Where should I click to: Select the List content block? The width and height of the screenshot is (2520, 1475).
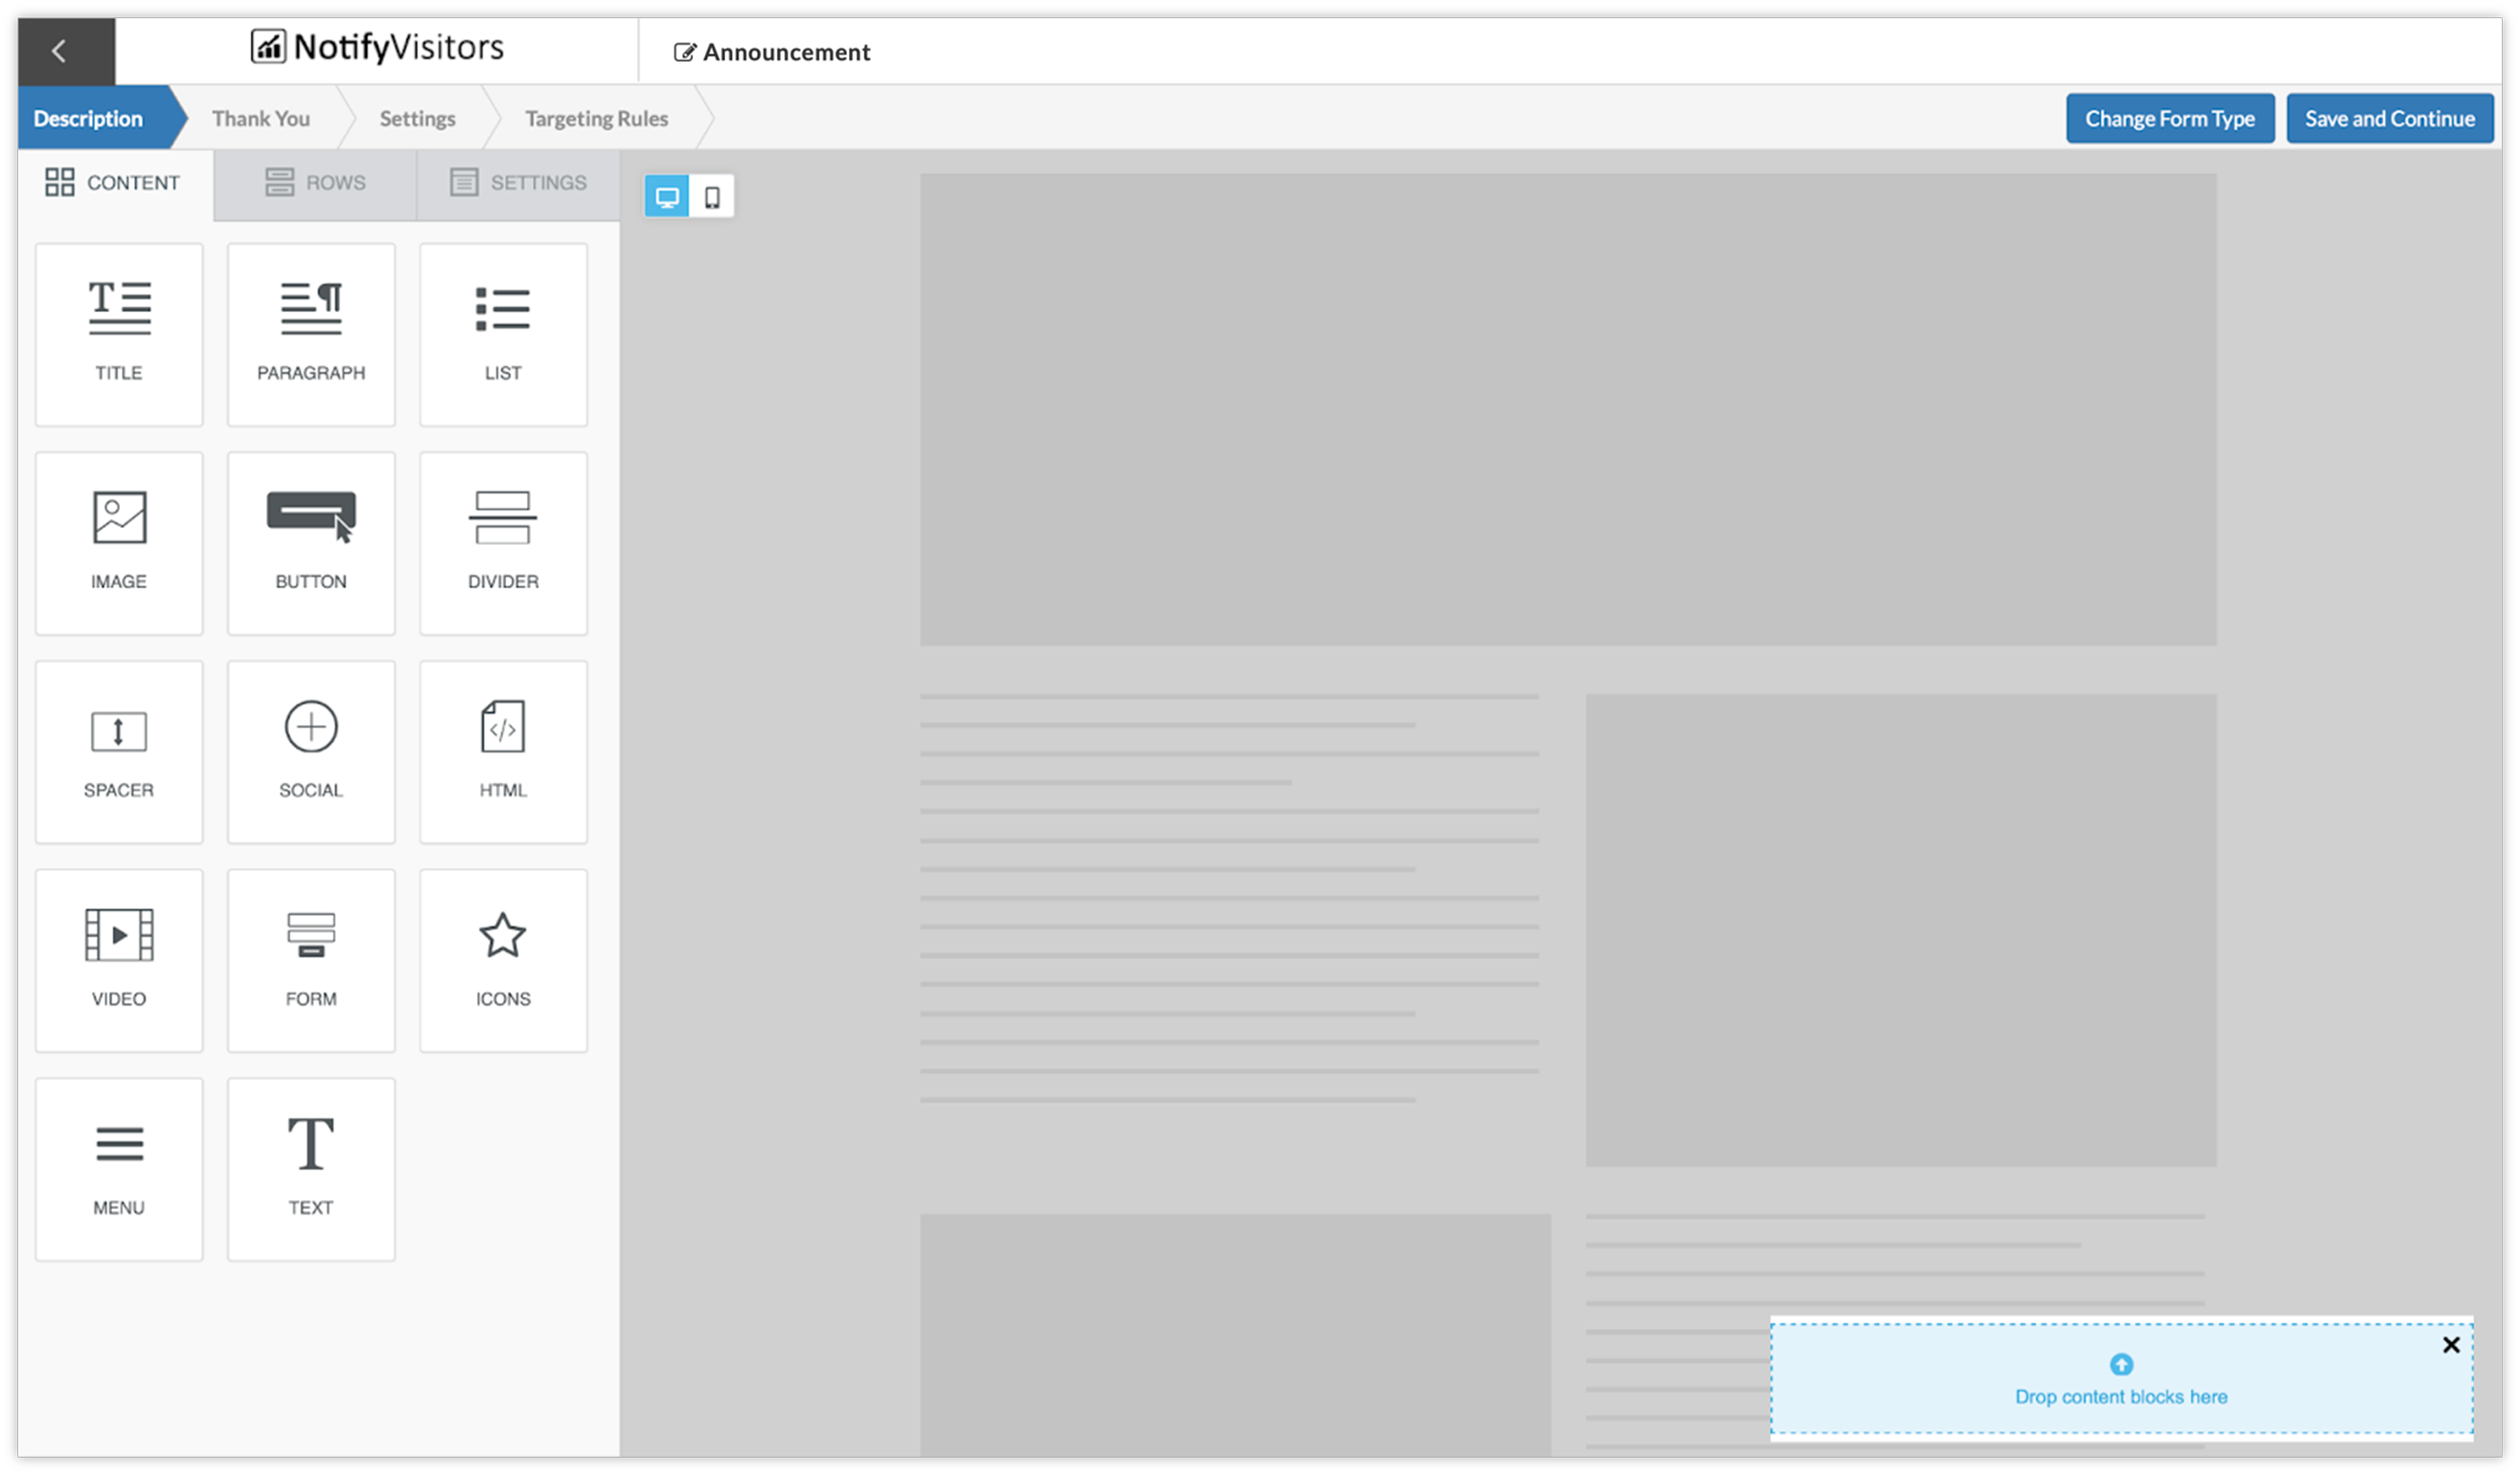503,334
